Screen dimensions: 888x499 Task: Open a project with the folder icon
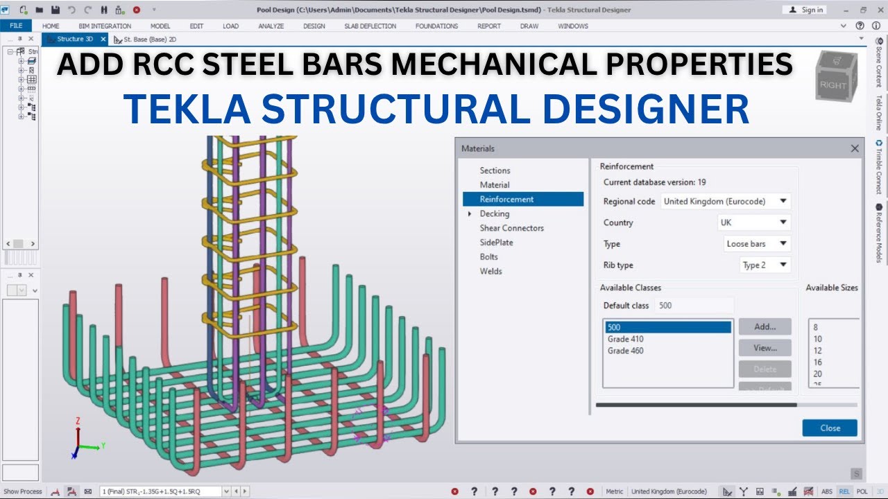(40, 10)
